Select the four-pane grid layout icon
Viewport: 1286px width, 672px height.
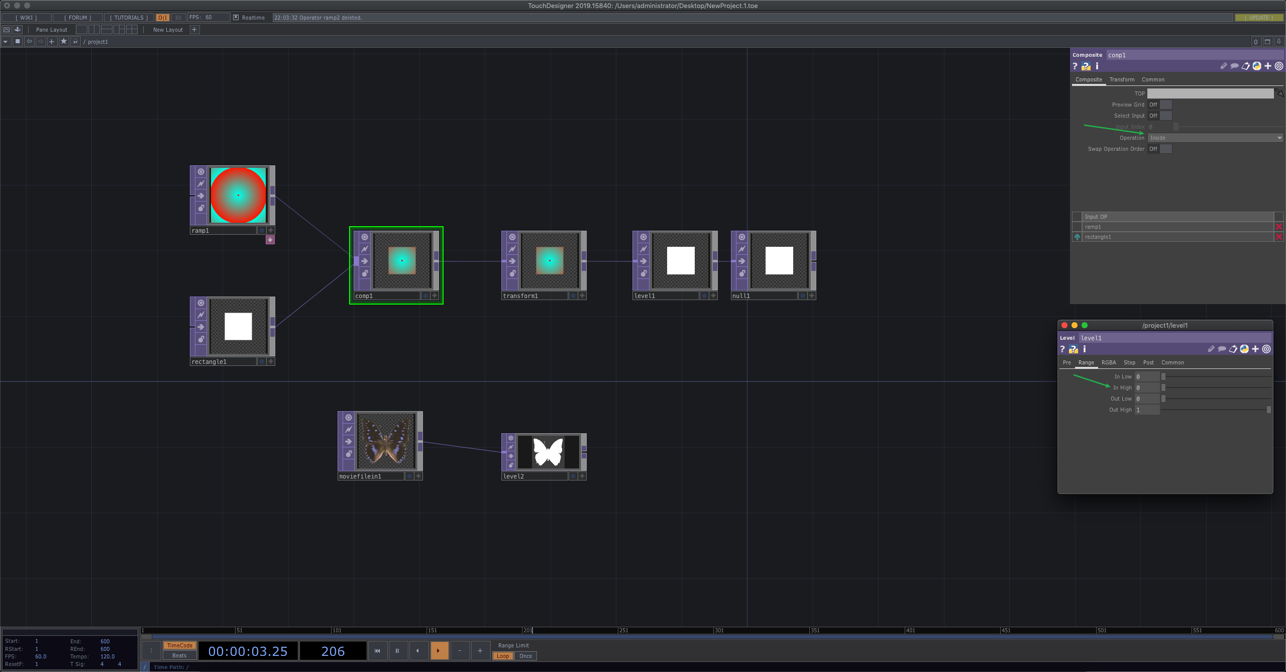point(132,30)
